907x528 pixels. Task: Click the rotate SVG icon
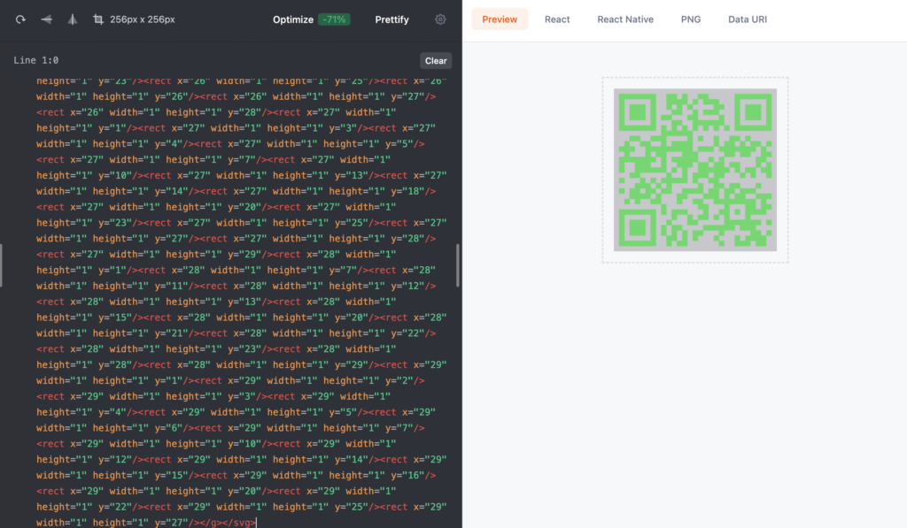point(20,19)
